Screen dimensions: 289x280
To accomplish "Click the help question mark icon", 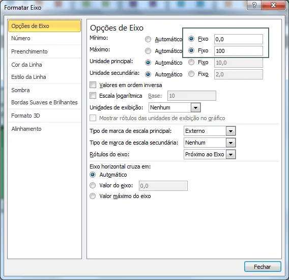I will [x=254, y=5].
